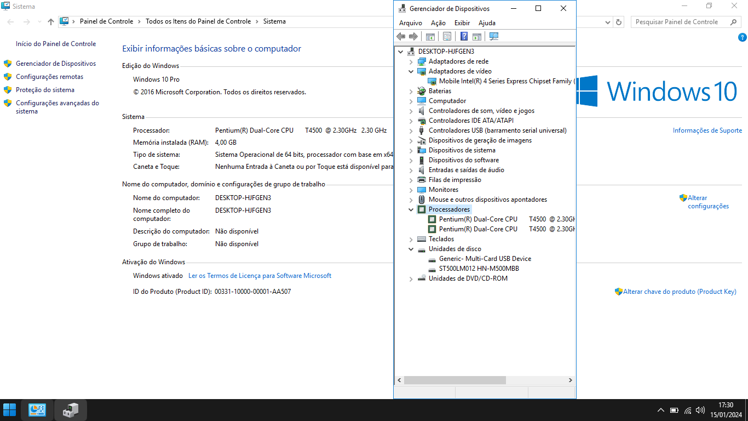This screenshot has width=748, height=421.
Task: Collapse the Processadores node
Action: [411, 209]
